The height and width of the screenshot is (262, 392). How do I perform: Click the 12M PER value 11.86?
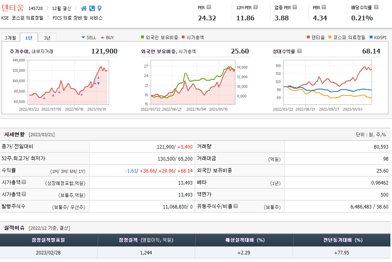pos(245,18)
